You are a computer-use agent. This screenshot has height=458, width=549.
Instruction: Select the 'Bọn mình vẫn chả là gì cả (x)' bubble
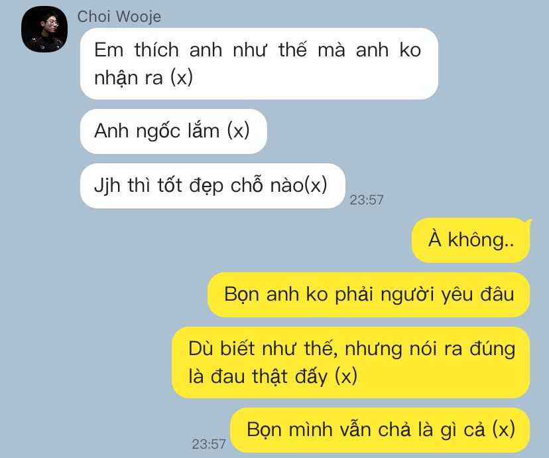[380, 430]
